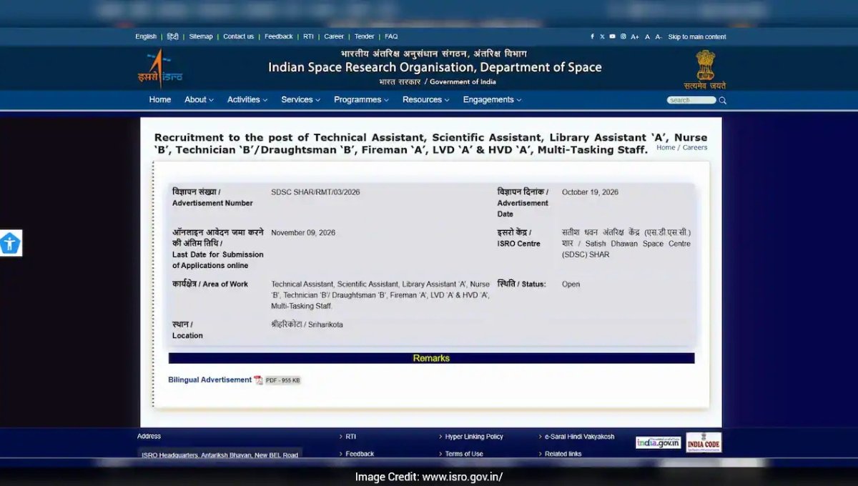Screen dimensions: 858x486
Task: Open the ISRO Instagram icon
Action: 623,36
